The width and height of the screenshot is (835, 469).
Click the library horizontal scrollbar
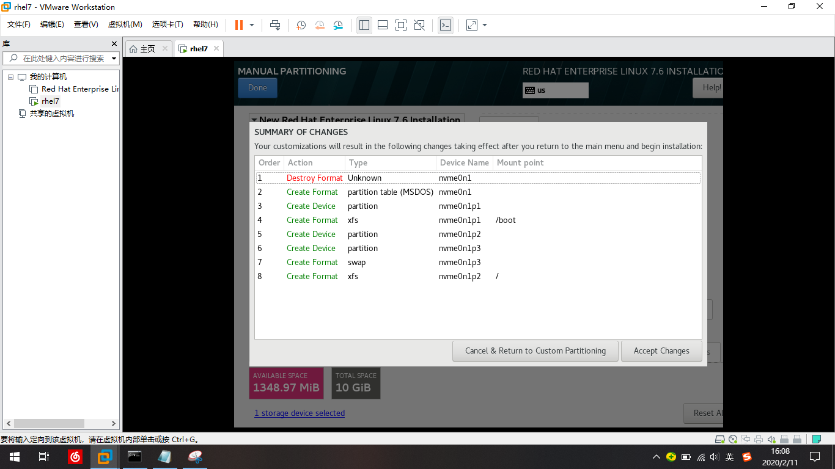[x=49, y=423]
